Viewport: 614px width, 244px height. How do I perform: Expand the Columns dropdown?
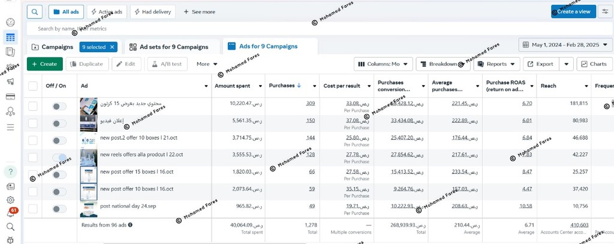(x=383, y=64)
